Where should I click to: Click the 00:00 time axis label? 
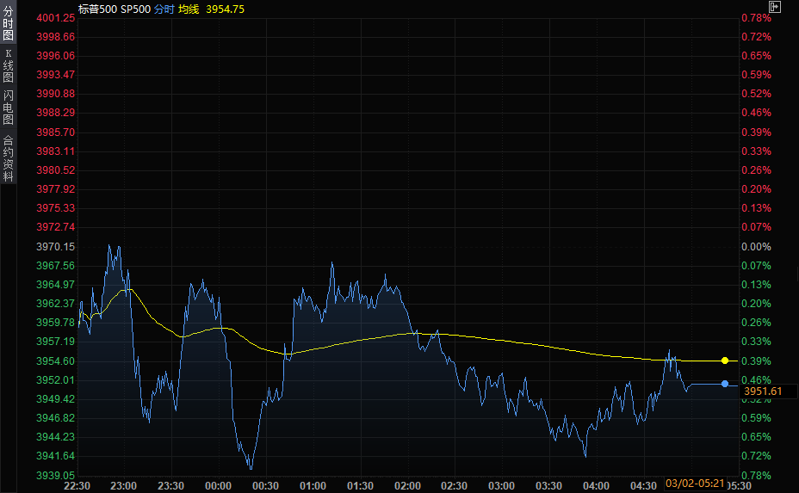pyautogui.click(x=219, y=485)
